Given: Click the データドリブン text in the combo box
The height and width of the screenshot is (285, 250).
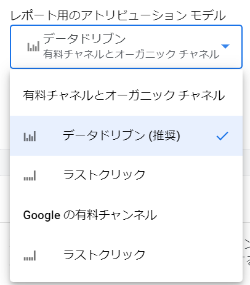Looking at the screenshot, I should 84,39.
